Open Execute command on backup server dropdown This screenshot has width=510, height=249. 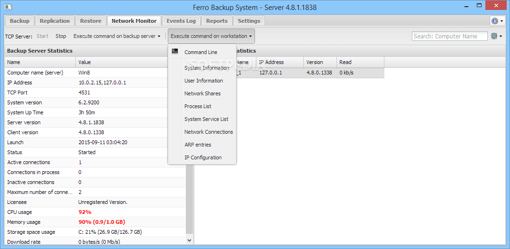117,36
